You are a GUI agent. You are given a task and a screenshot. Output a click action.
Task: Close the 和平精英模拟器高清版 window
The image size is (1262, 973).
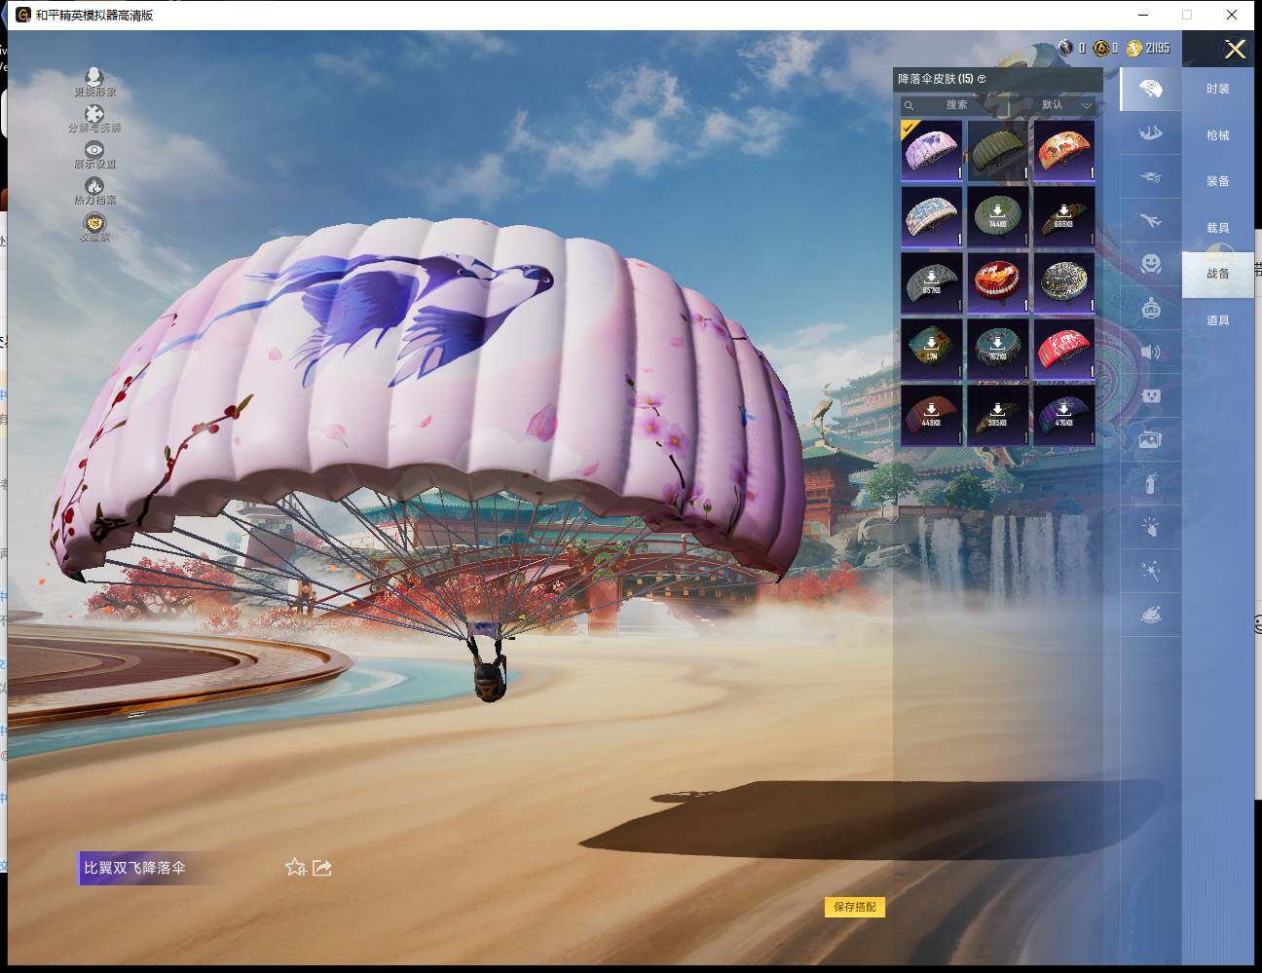(x=1233, y=15)
